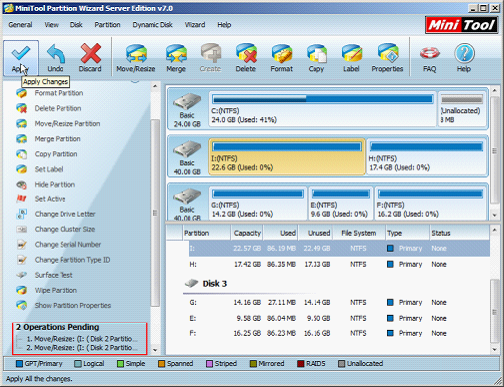Discard all pending operations
This screenshot has height=387, width=504.
90,58
